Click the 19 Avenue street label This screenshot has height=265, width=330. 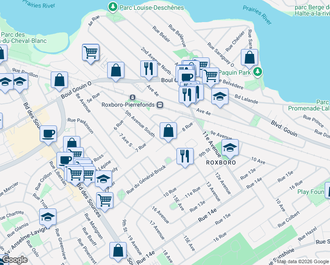click(x=135, y=245)
